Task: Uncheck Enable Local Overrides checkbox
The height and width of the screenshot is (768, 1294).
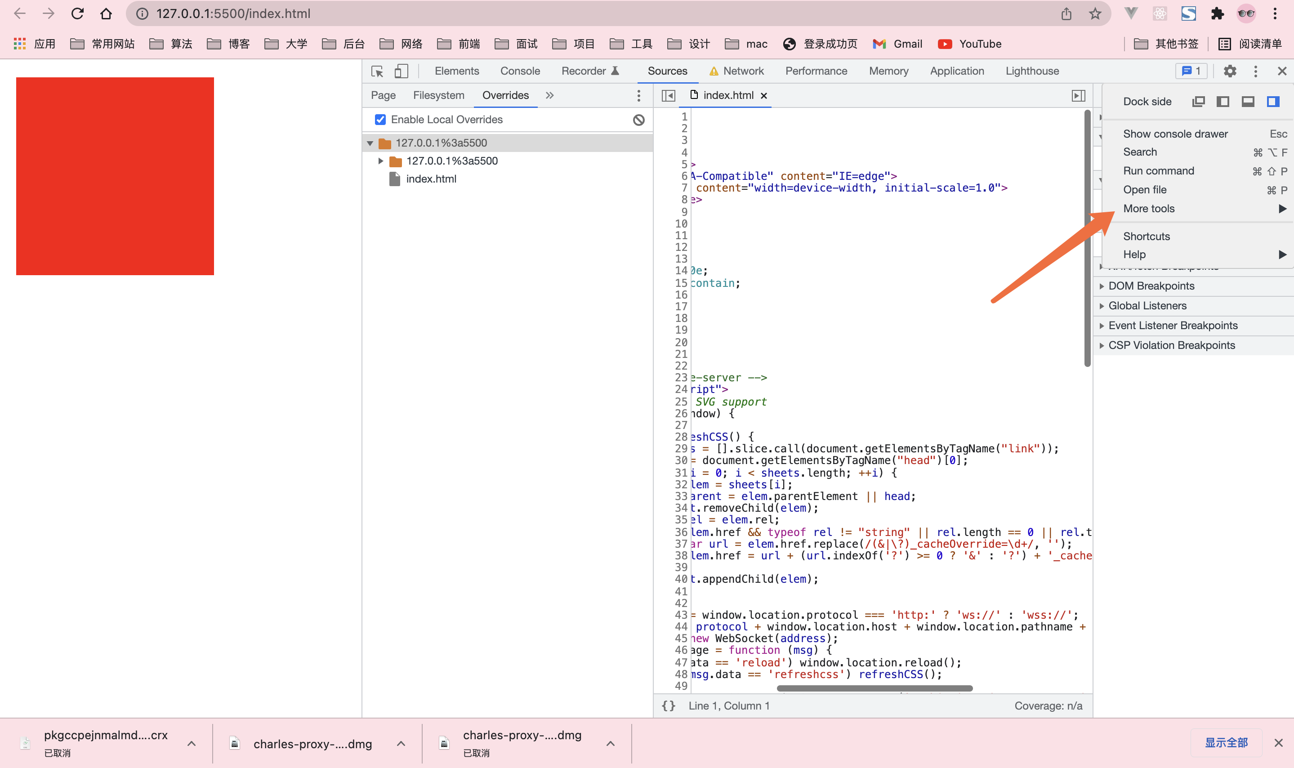Action: point(380,120)
